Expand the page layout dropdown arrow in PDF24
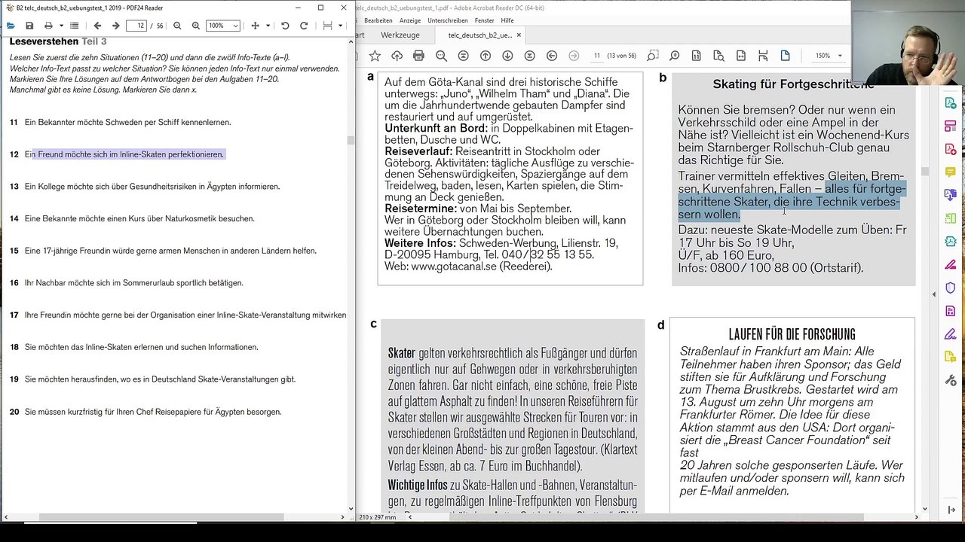Image resolution: width=965 pixels, height=542 pixels. coord(340,26)
